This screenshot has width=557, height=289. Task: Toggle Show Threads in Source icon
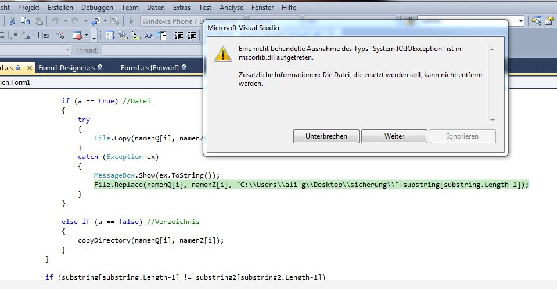[x=60, y=35]
